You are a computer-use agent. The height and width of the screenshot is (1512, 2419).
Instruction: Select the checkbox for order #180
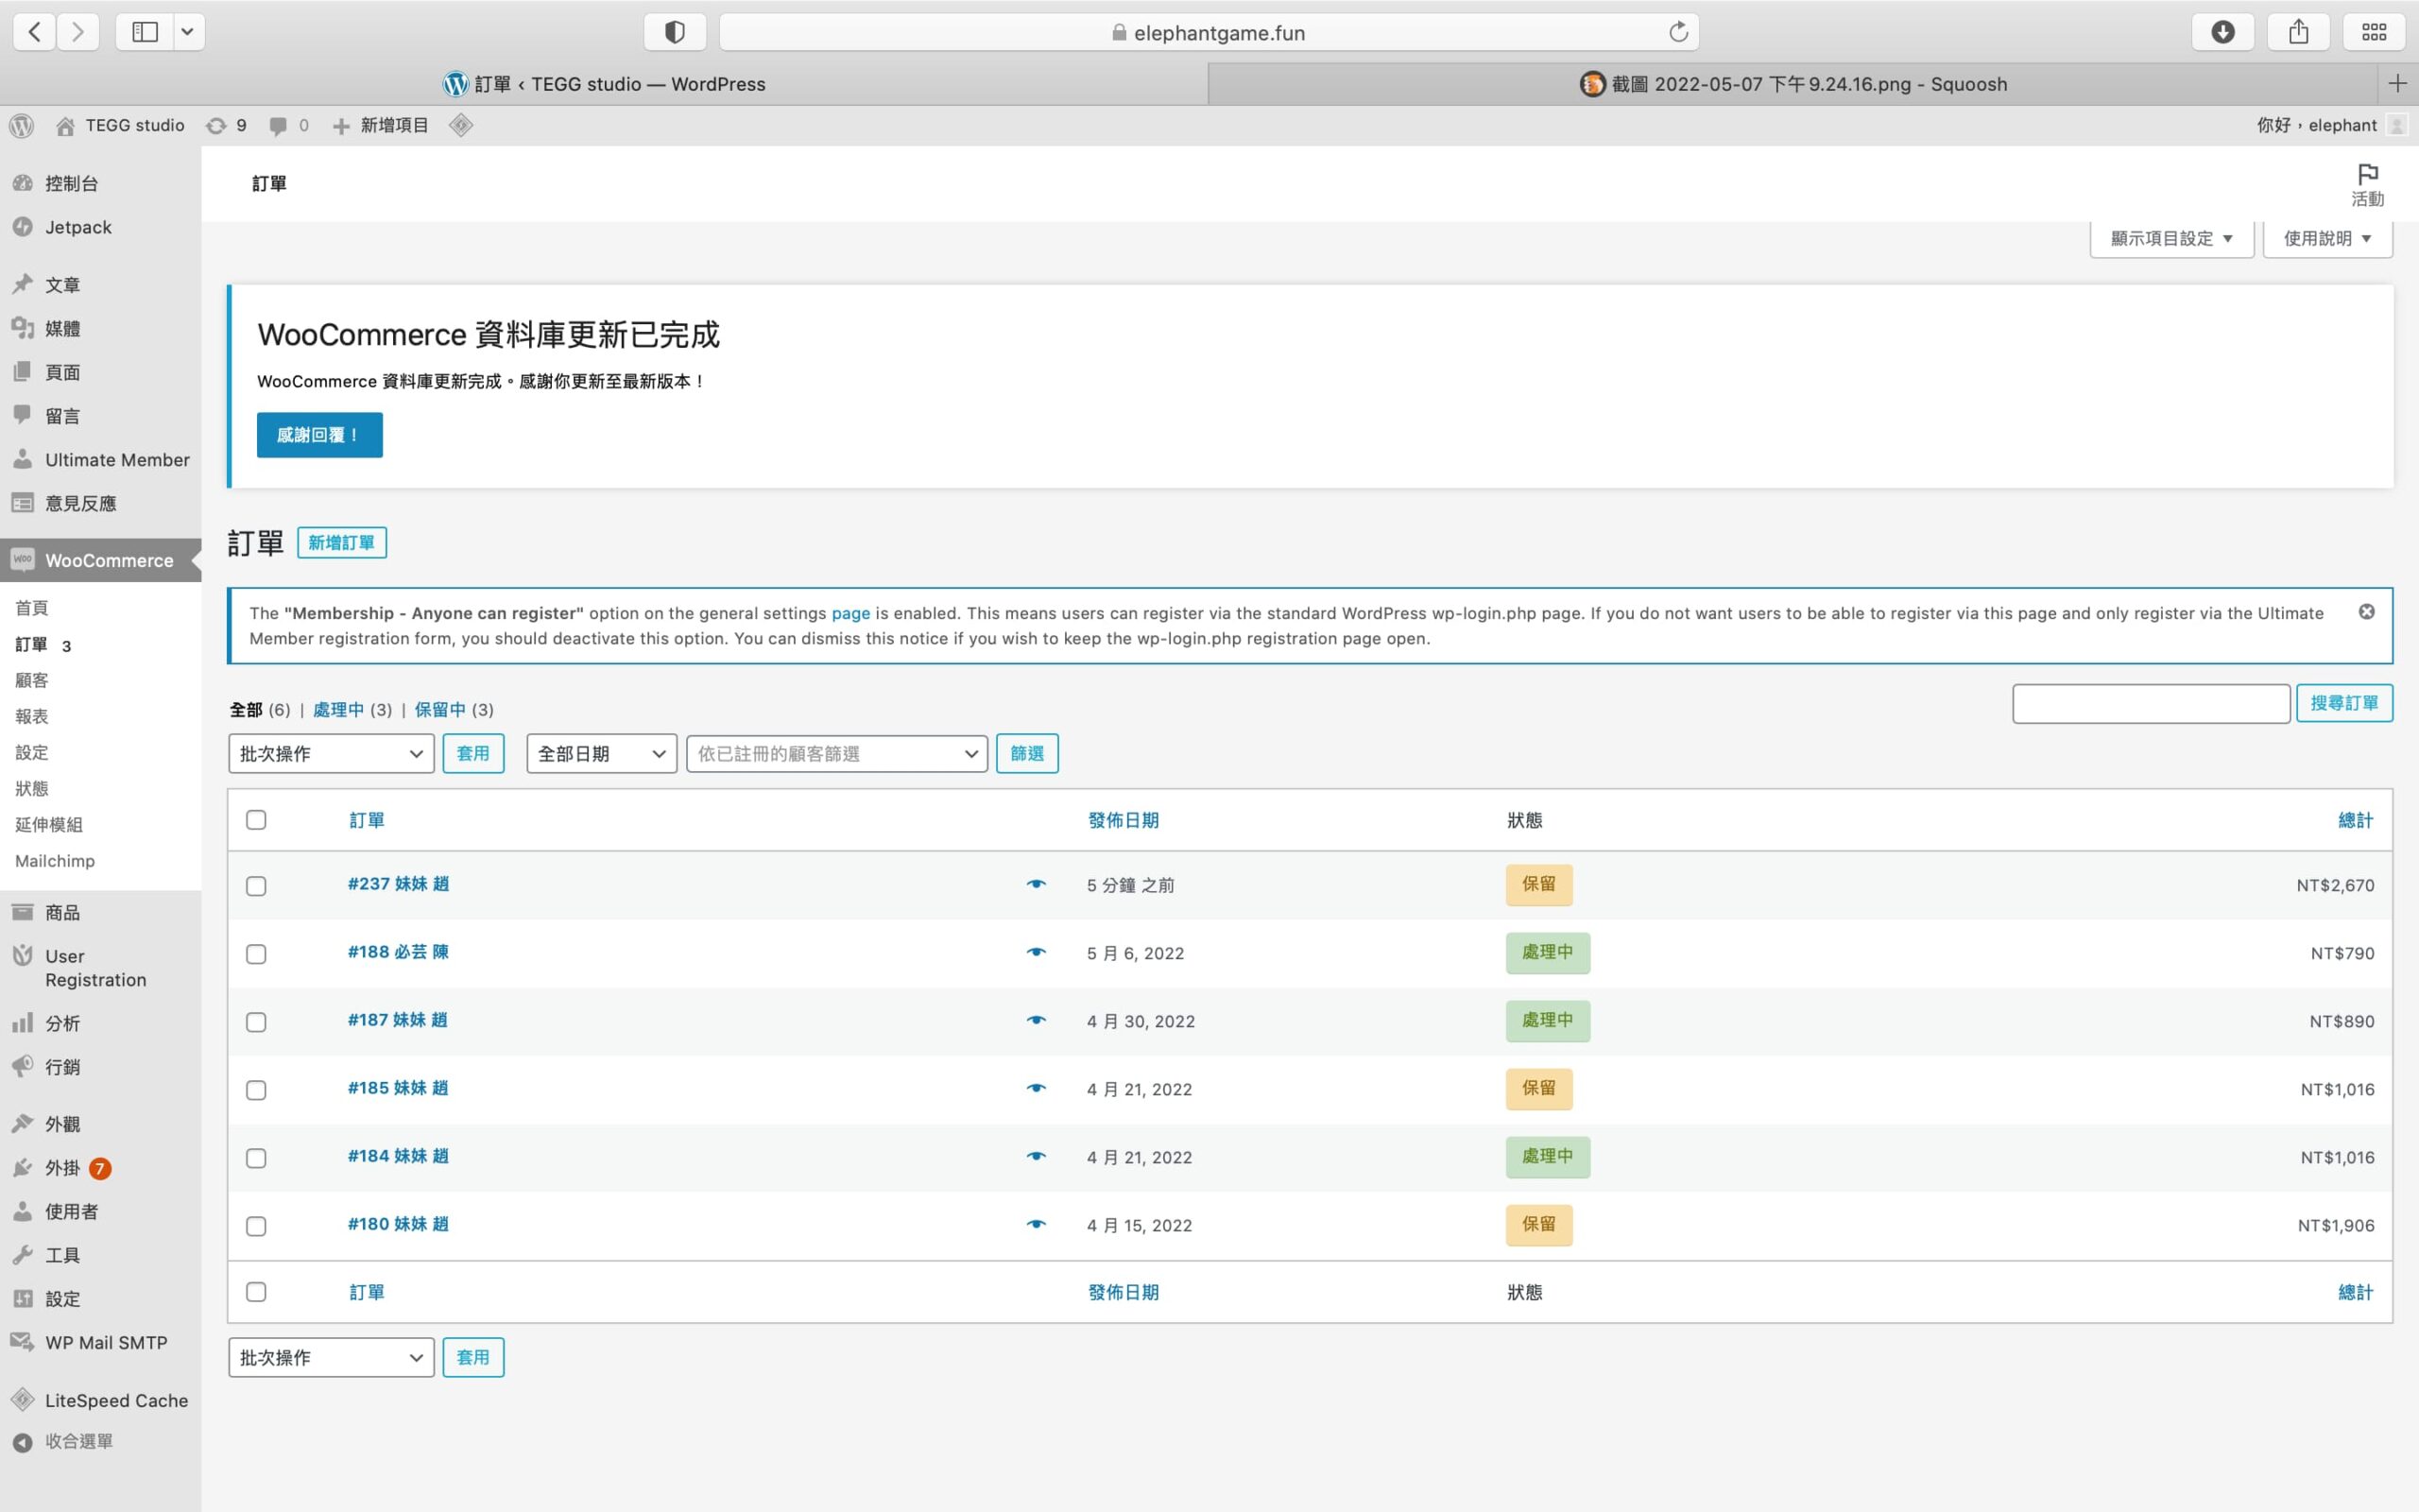tap(256, 1226)
